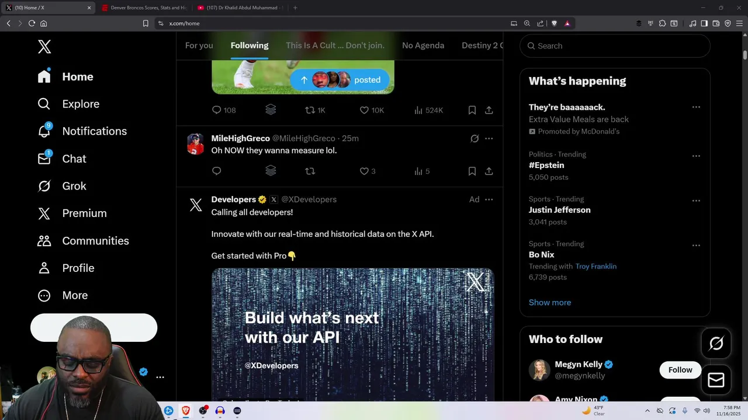The width and height of the screenshot is (748, 420).
Task: Open more options on the Developers ad
Action: (489, 199)
